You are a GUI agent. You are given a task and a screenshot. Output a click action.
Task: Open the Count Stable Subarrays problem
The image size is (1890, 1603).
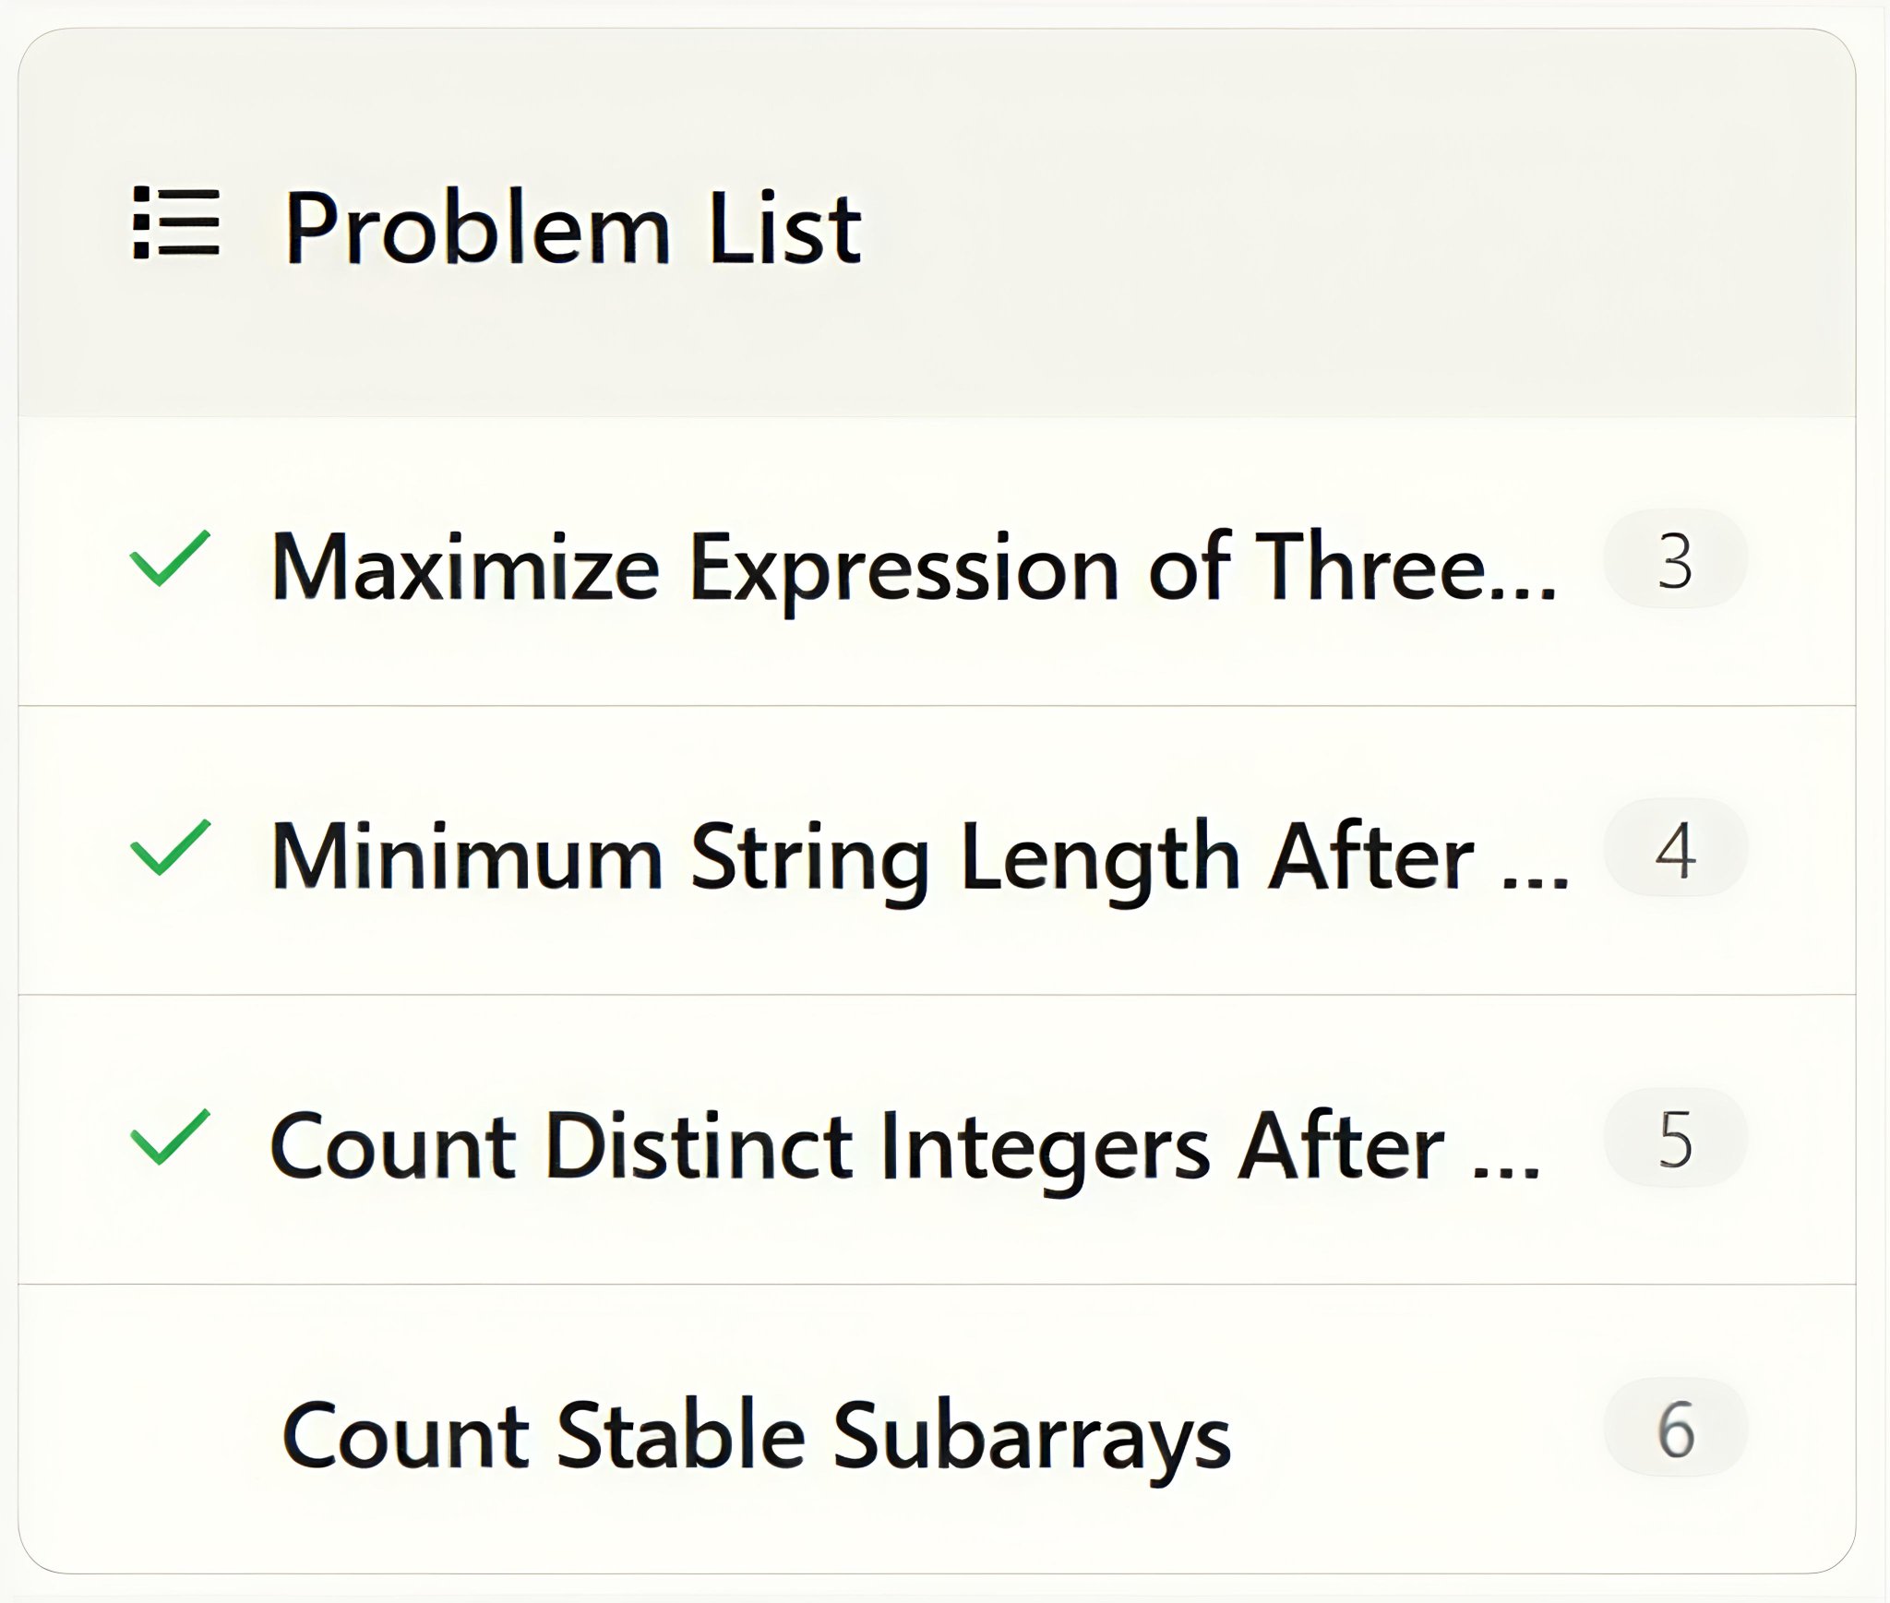[755, 1435]
